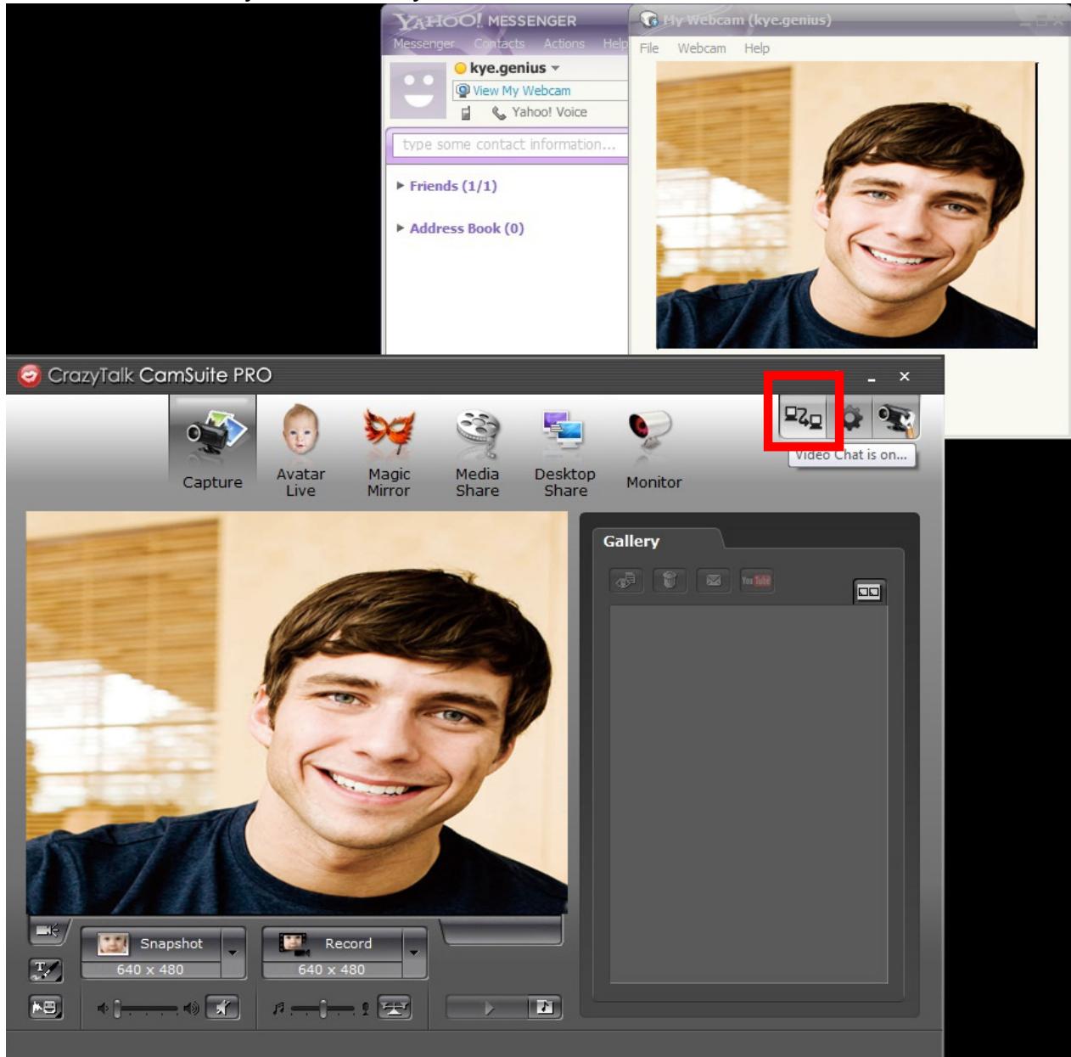Open the Webcam menu in My Webcam window
Screen dimensions: 1071x1057
coord(702,48)
